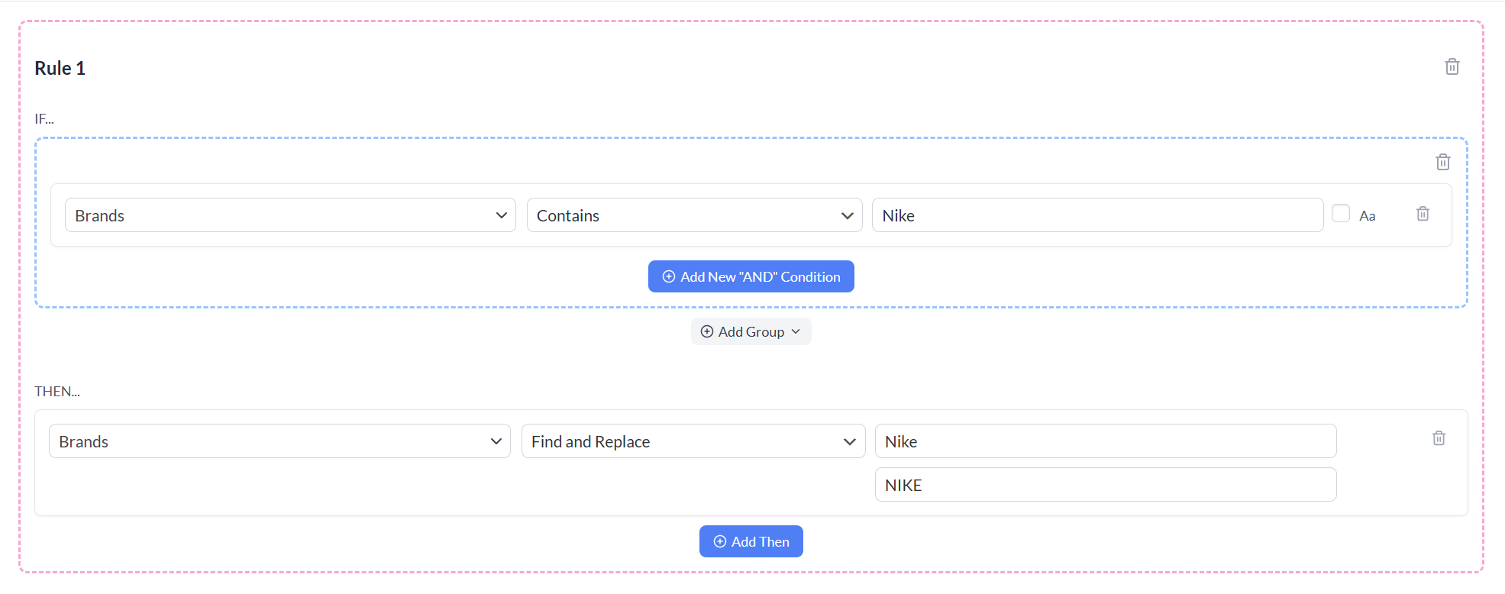Expand the Add Group chevron menu
Image resolution: width=1505 pixels, height=594 pixels.
tap(796, 331)
